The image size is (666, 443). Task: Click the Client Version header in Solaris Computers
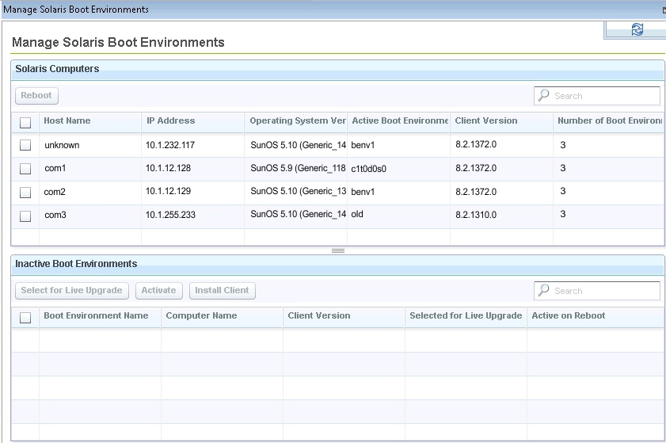486,121
